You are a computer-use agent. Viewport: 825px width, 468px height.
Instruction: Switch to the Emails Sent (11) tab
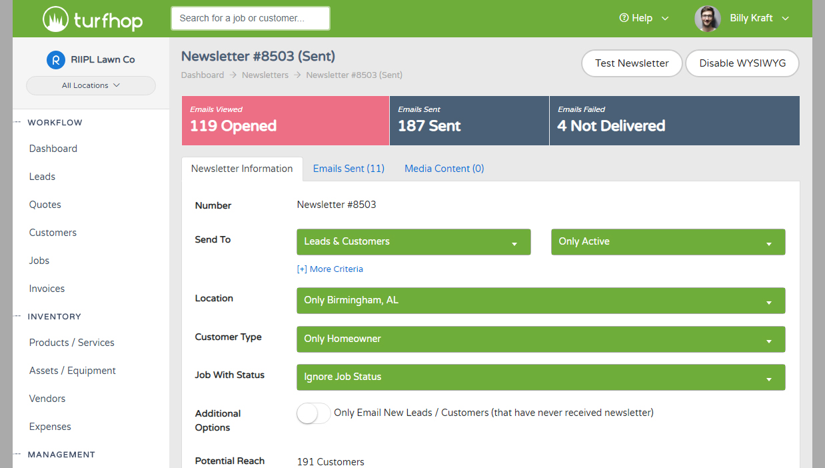tap(349, 169)
